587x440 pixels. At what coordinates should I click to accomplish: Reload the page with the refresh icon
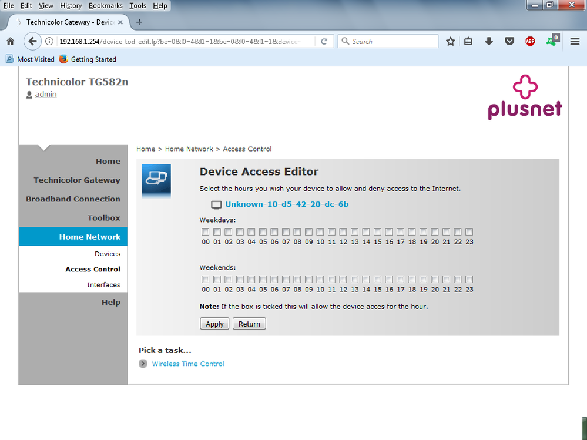pyautogui.click(x=324, y=42)
